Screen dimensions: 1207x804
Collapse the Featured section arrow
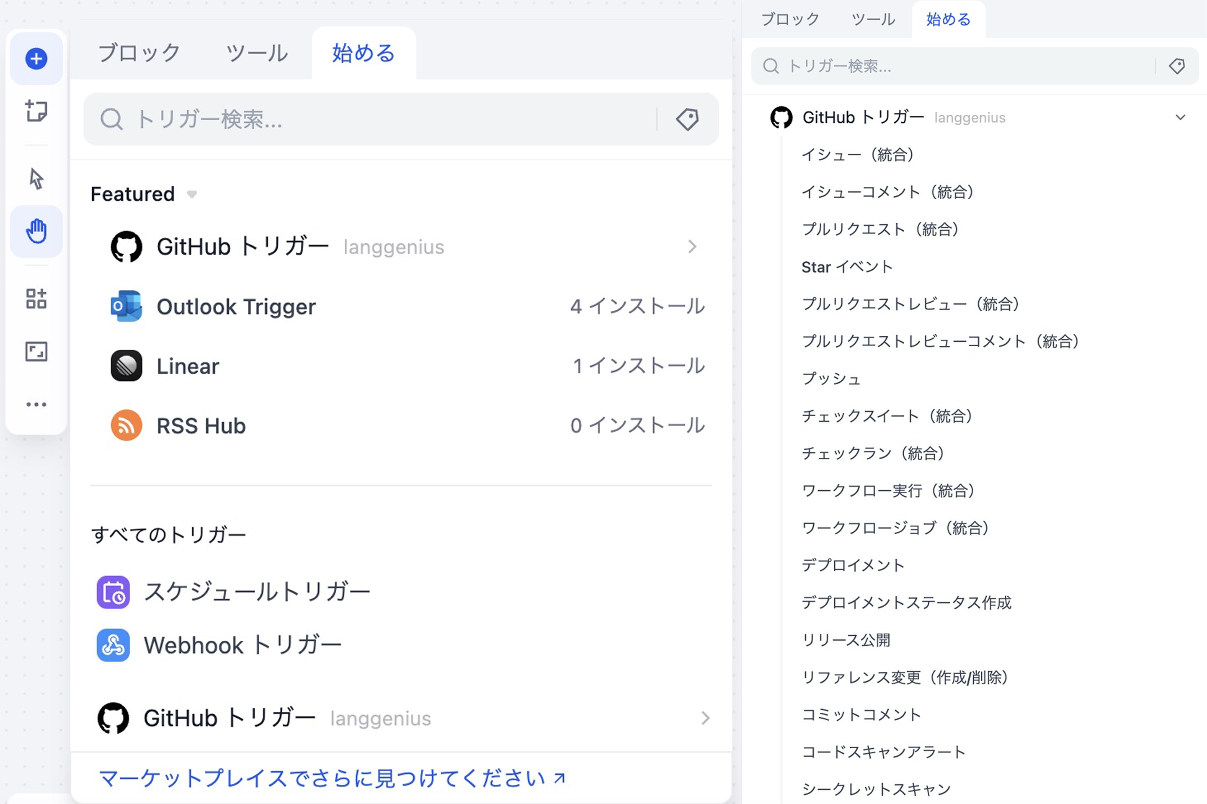192,194
